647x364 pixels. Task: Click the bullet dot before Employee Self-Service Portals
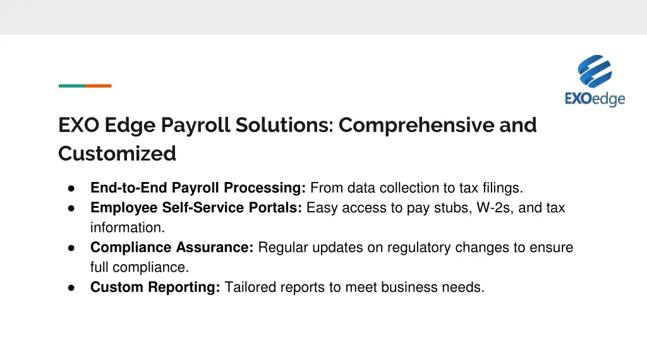tap(72, 208)
